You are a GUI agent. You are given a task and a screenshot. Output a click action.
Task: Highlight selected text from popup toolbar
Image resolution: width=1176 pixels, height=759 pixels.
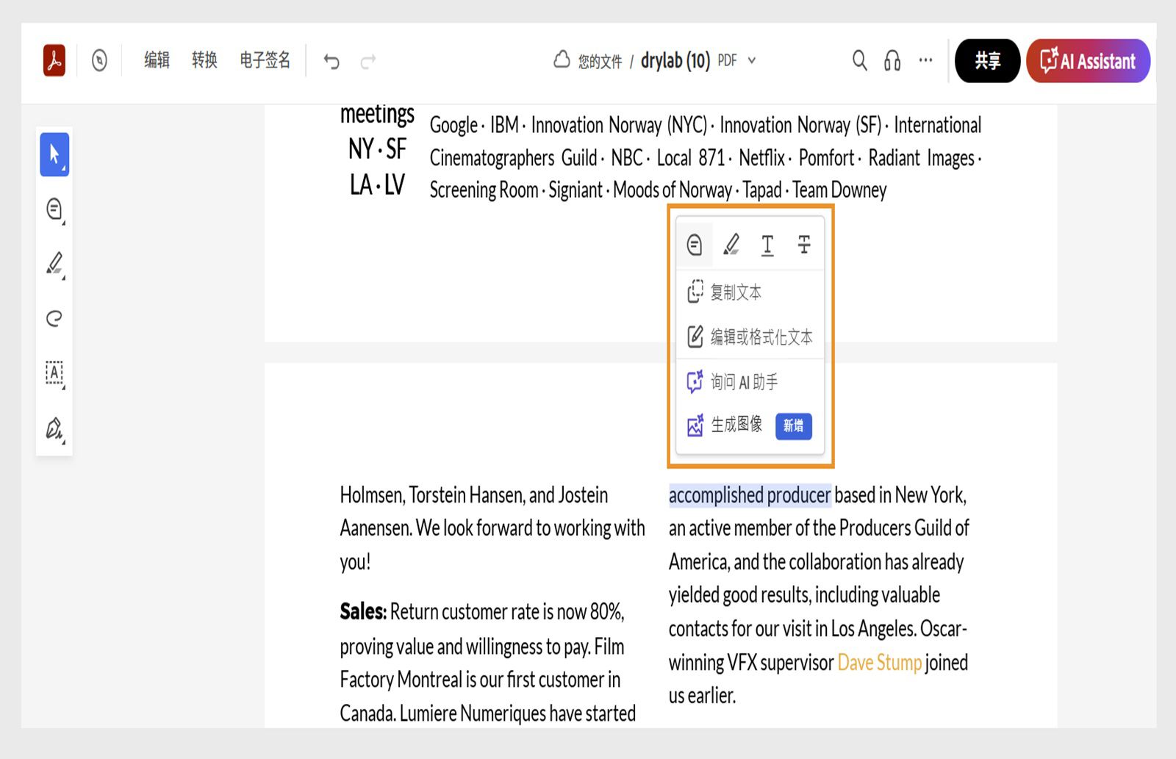(731, 245)
